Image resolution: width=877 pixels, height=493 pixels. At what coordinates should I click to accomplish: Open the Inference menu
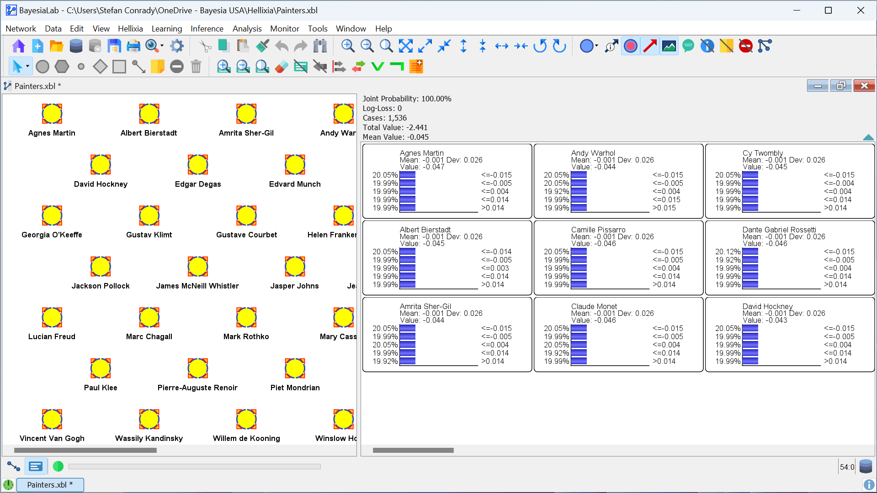[x=207, y=29]
